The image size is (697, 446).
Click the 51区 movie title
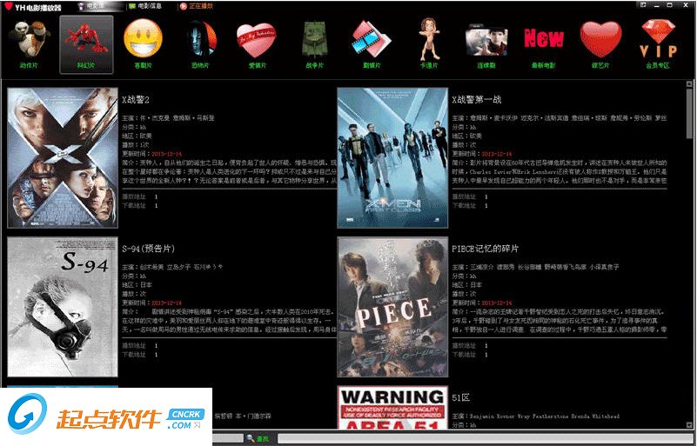pyautogui.click(x=461, y=398)
